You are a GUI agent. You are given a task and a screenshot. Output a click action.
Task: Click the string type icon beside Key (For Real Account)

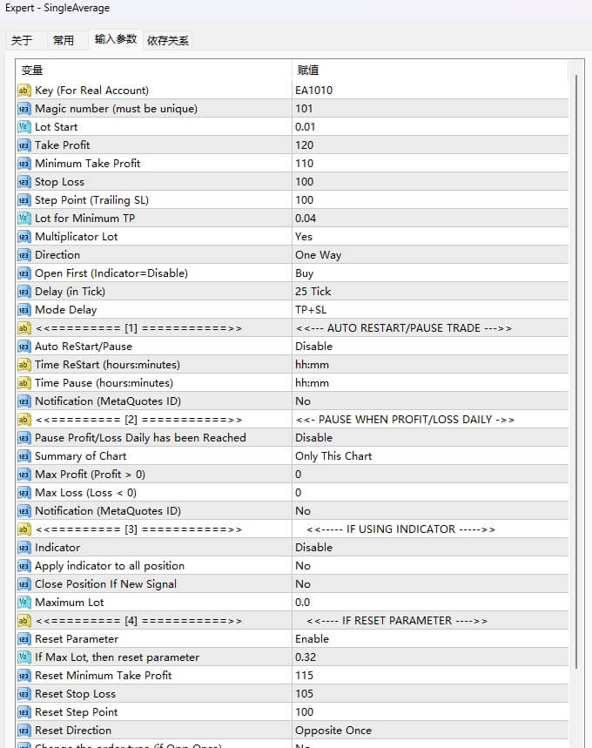pyautogui.click(x=24, y=91)
